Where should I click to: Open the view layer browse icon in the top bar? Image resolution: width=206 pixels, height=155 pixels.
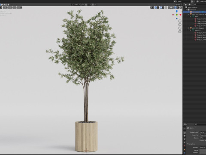[198, 1]
